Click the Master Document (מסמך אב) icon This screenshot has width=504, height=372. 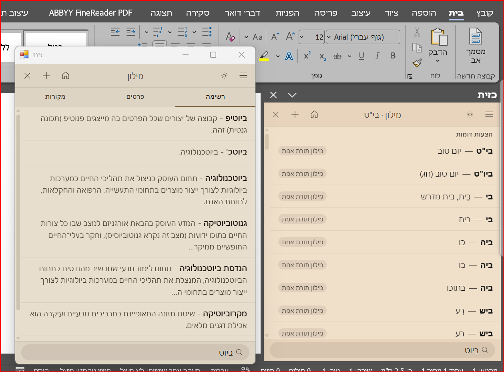tap(476, 37)
